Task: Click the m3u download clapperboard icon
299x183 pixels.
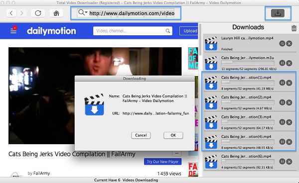Action: (211, 63)
